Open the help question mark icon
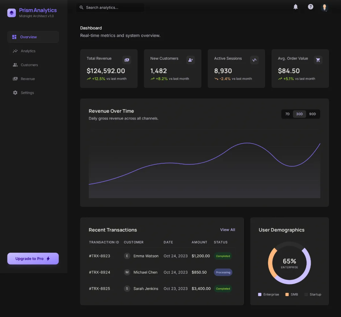The width and height of the screenshot is (341, 317). coord(311,7)
